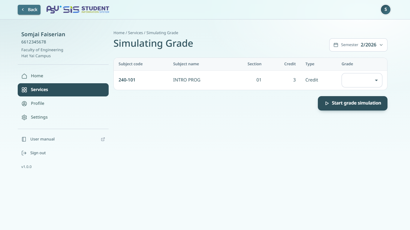Click the student name Somjai Faiserian
The image size is (410, 230).
click(x=43, y=34)
